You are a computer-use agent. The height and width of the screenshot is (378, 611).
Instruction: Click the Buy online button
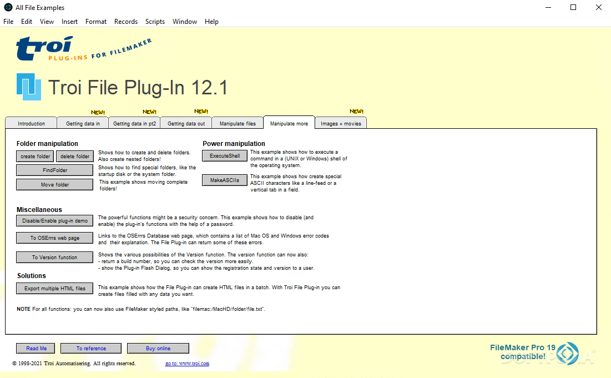(158, 349)
